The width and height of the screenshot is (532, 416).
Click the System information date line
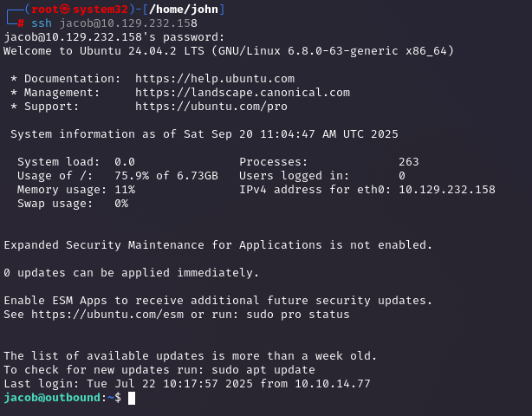point(204,134)
